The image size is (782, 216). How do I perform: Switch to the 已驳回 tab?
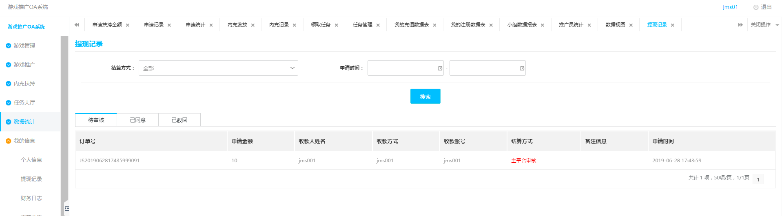click(179, 120)
